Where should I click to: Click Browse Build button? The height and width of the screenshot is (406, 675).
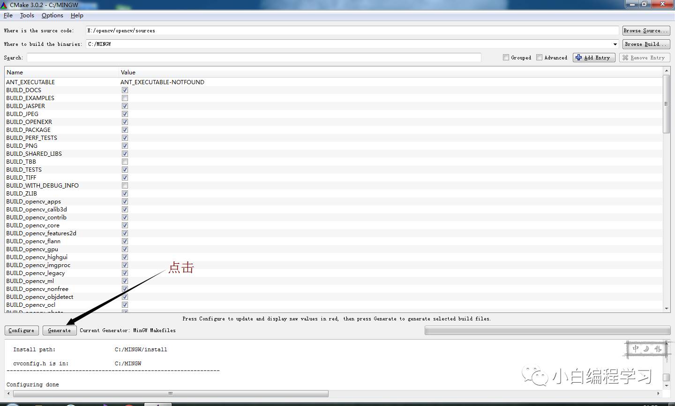point(646,44)
